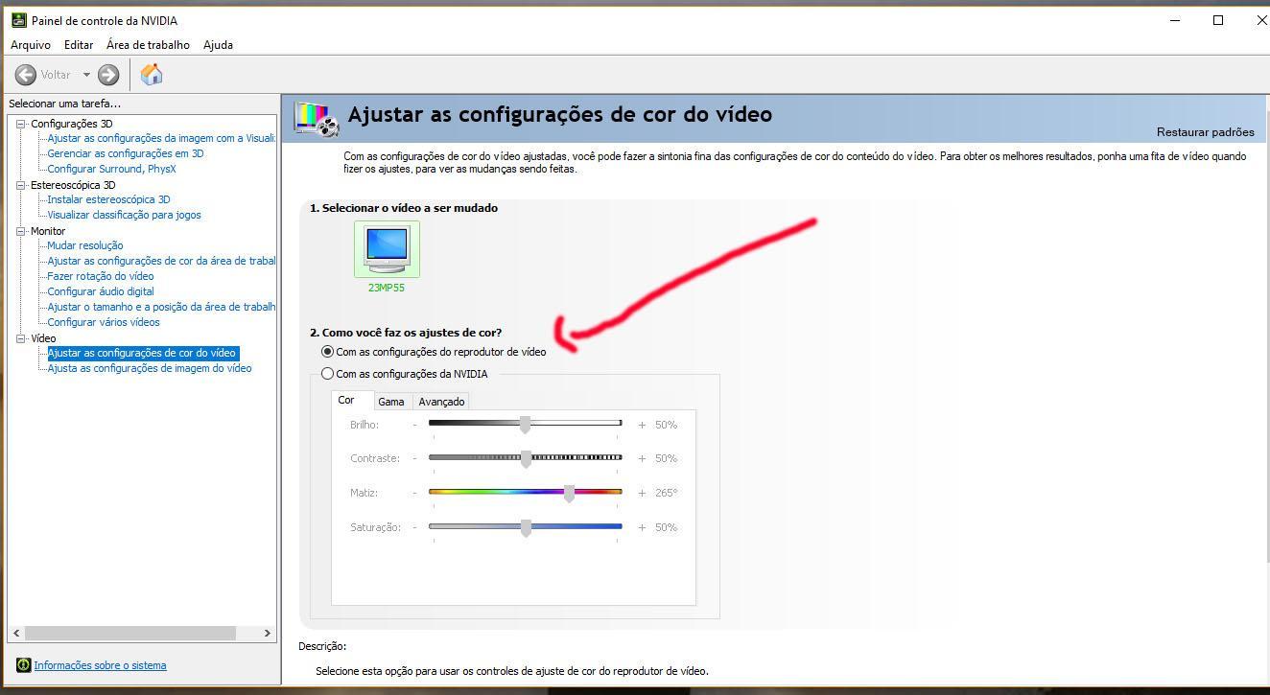Click the Brilho plus button
This screenshot has width=1270, height=695.
(642, 425)
